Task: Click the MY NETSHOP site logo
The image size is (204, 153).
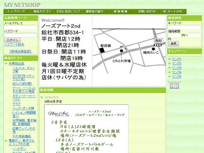Action: tap(23, 5)
